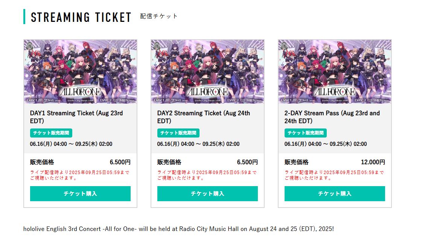Viewport: 431px width, 240px height.
Task: Click the DAY1 Streaming Ticket concert thumbnail
Action: [x=80, y=72]
